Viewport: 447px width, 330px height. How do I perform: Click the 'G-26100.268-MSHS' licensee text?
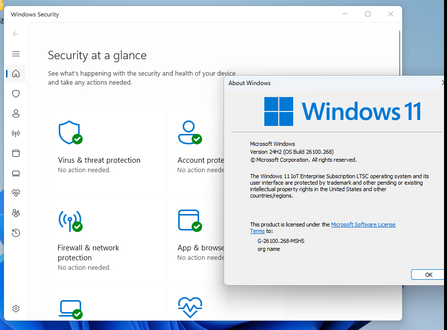coord(281,241)
